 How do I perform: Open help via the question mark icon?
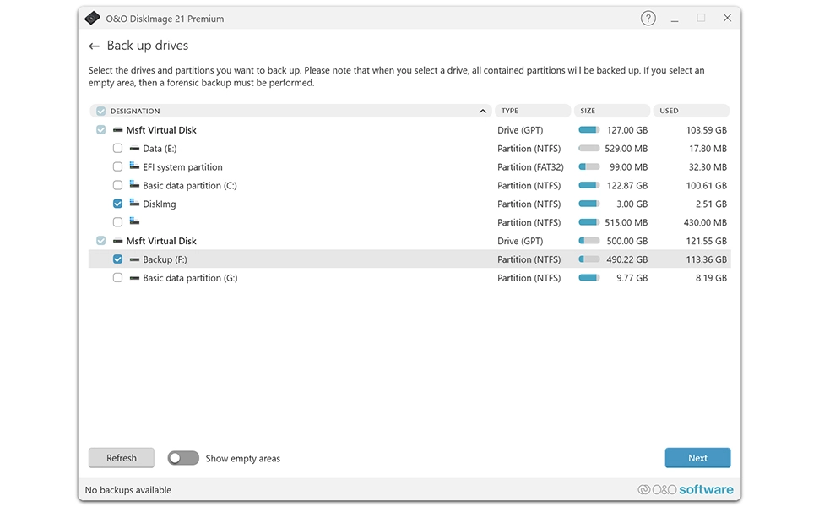(x=648, y=17)
